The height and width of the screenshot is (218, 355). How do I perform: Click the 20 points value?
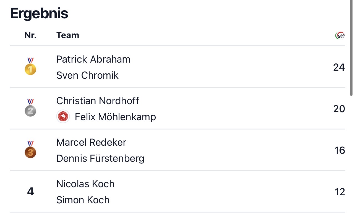(x=339, y=109)
